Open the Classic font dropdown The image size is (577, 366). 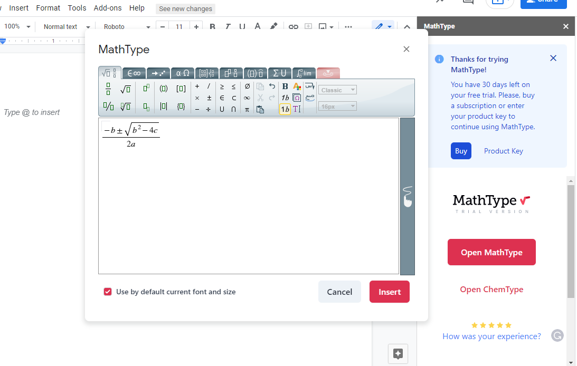click(337, 90)
